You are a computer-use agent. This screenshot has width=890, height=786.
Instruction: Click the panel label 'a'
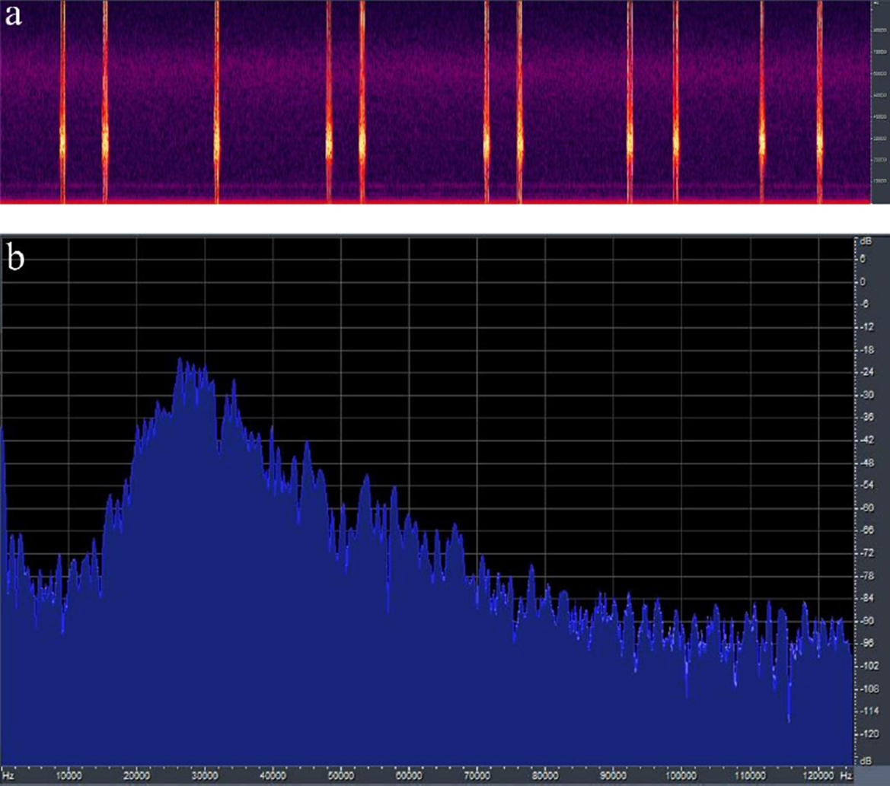pyautogui.click(x=13, y=17)
